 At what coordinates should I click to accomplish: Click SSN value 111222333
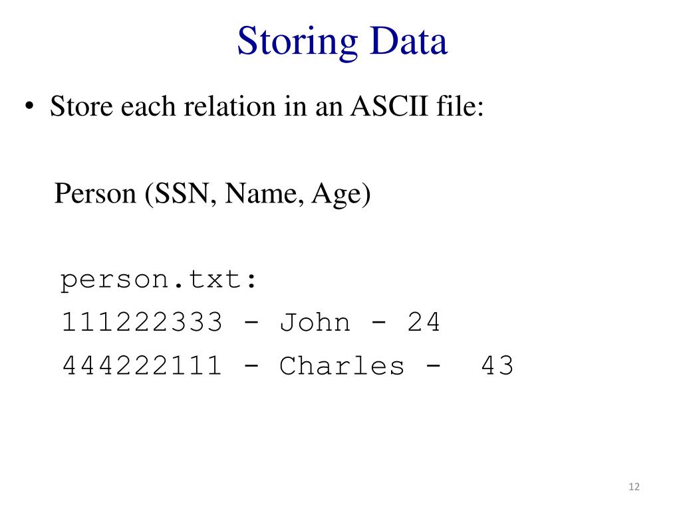[142, 322]
